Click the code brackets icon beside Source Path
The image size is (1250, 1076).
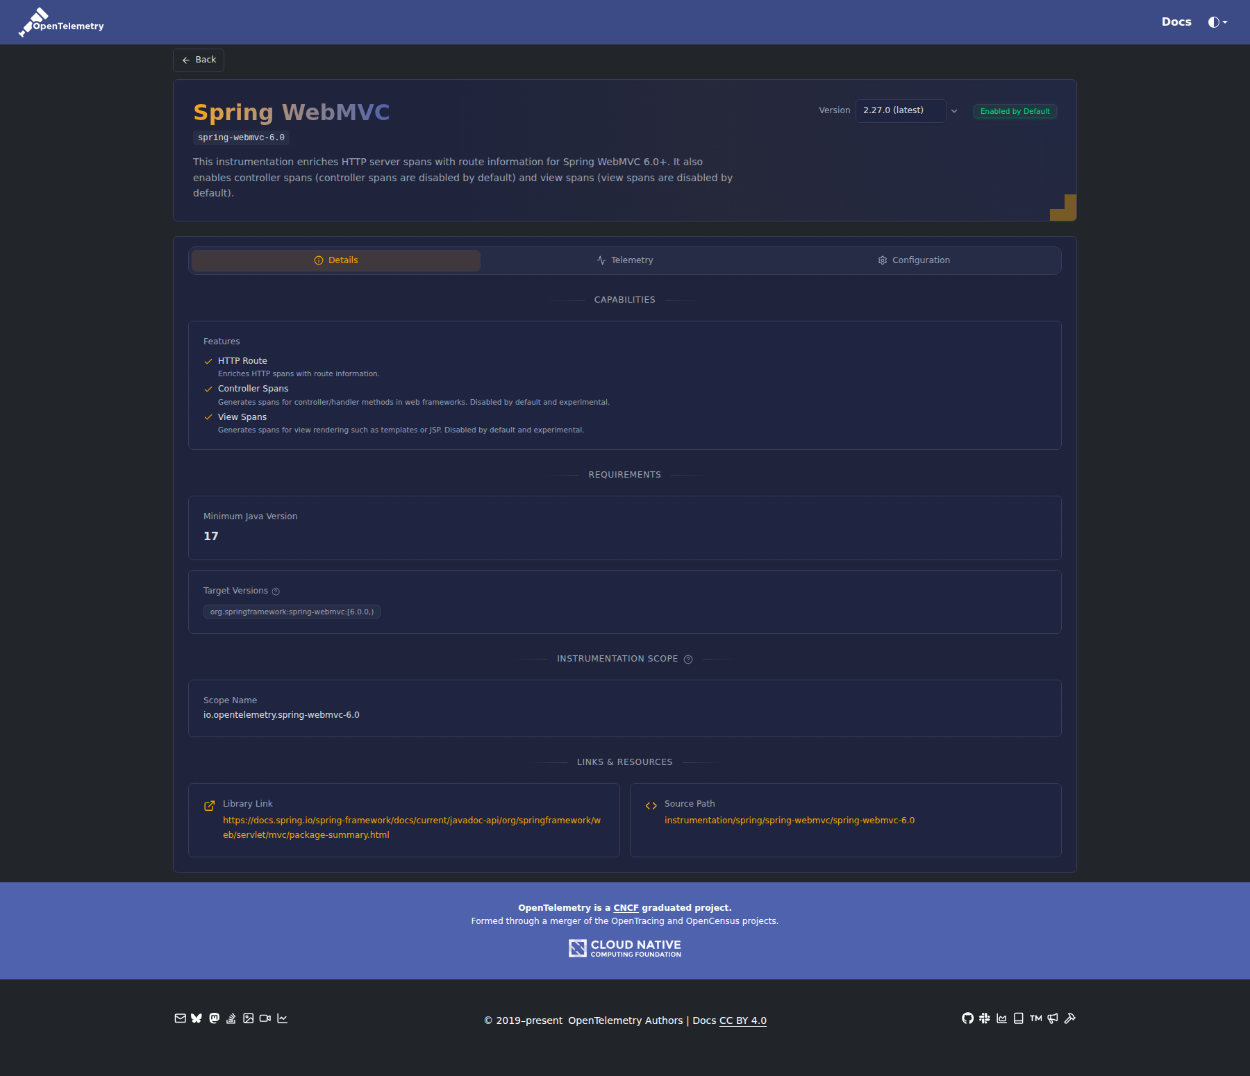tap(651, 805)
